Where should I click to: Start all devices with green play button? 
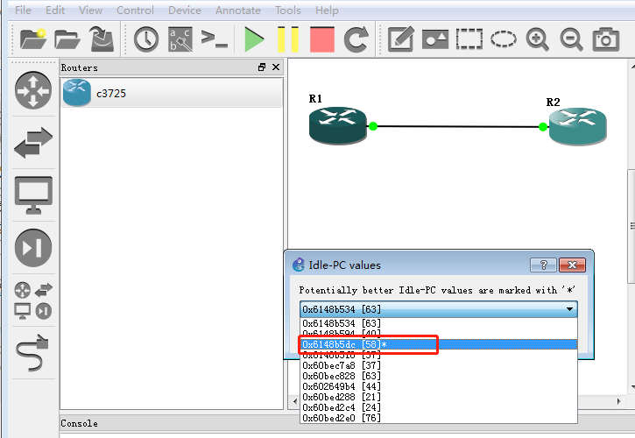[x=254, y=39]
